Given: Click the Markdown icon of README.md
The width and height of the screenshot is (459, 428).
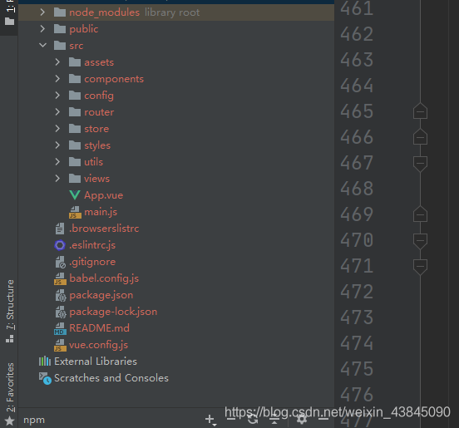Looking at the screenshot, I should tap(60, 328).
